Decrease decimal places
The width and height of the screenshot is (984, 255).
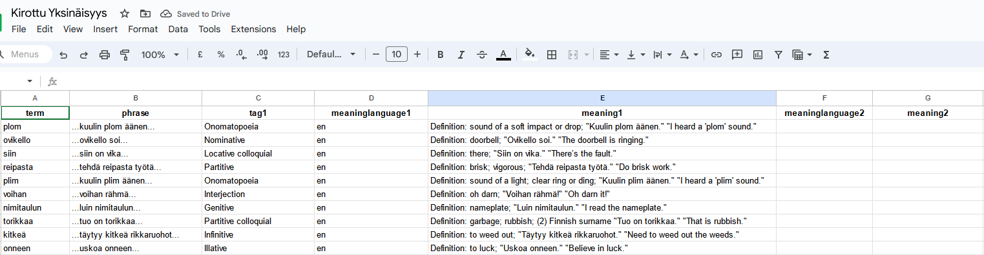pyautogui.click(x=242, y=55)
